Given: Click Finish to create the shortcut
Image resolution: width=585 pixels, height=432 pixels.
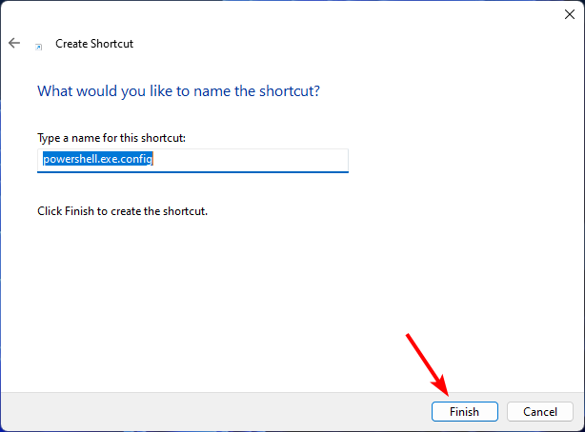Looking at the screenshot, I should tap(465, 411).
